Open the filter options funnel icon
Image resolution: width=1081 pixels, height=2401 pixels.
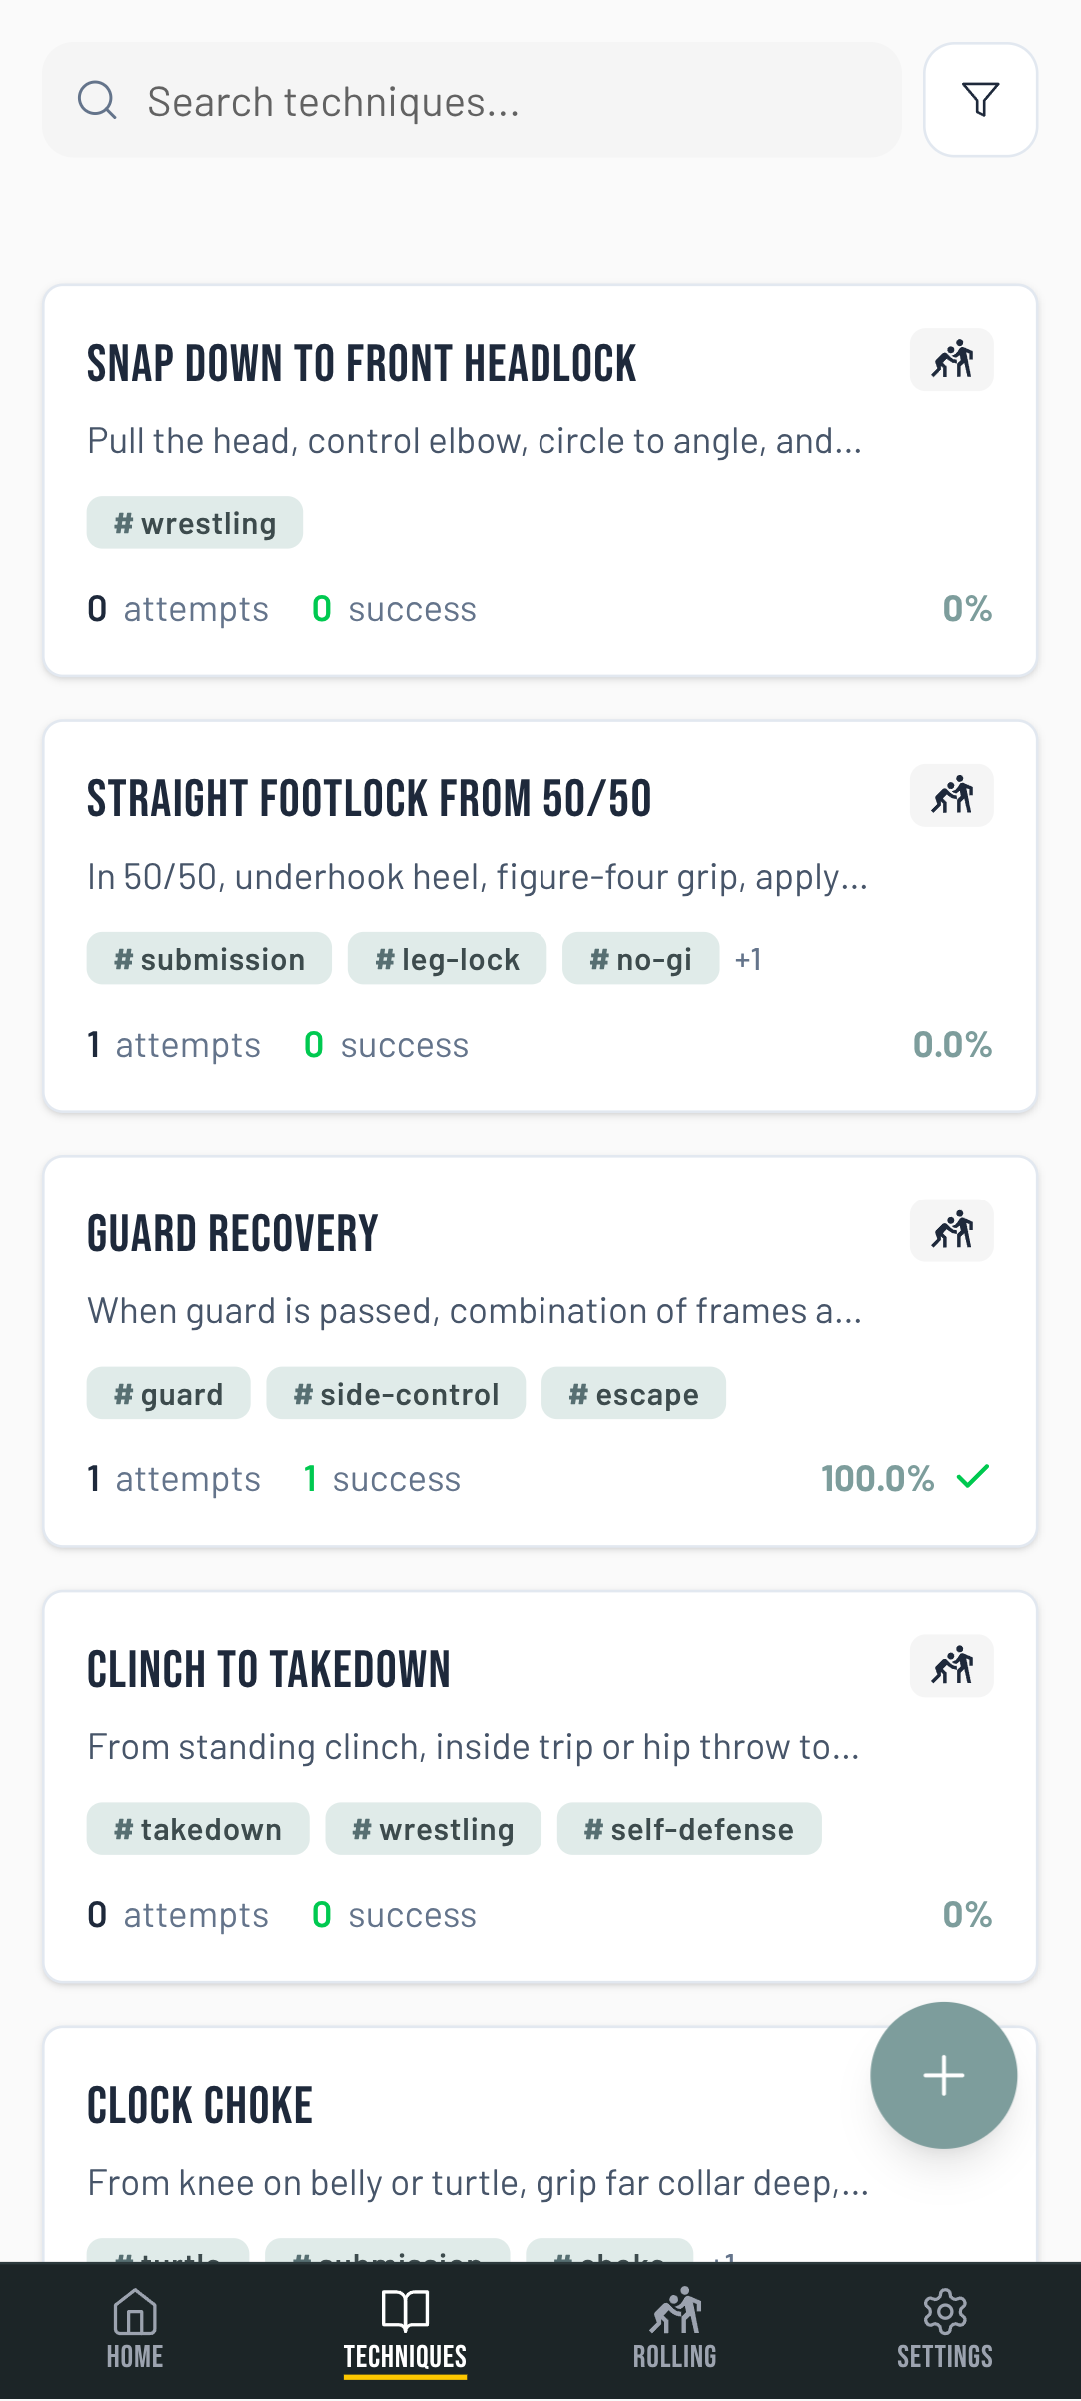[979, 99]
